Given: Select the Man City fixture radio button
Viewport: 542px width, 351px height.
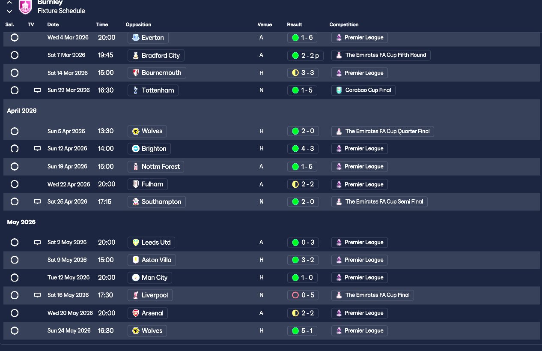Looking at the screenshot, I should tap(15, 278).
